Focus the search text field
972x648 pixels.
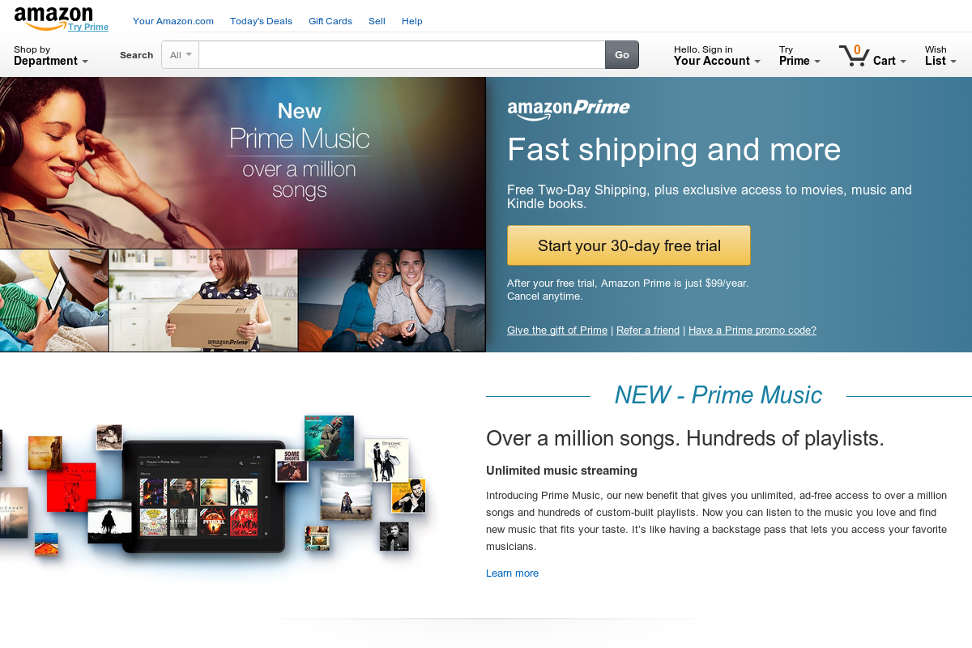[x=402, y=55]
